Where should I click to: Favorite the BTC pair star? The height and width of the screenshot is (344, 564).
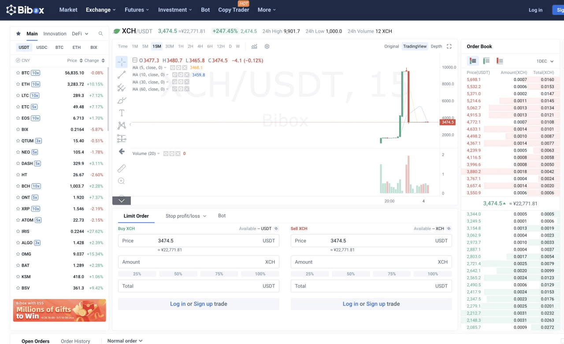point(18,73)
